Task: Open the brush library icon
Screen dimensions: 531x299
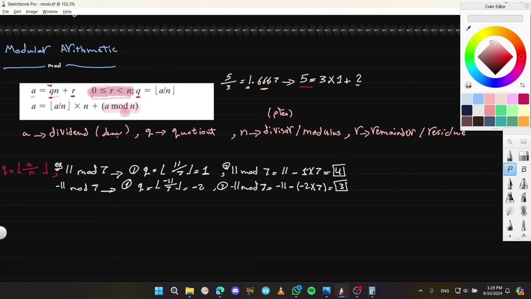Action: [x=524, y=142]
